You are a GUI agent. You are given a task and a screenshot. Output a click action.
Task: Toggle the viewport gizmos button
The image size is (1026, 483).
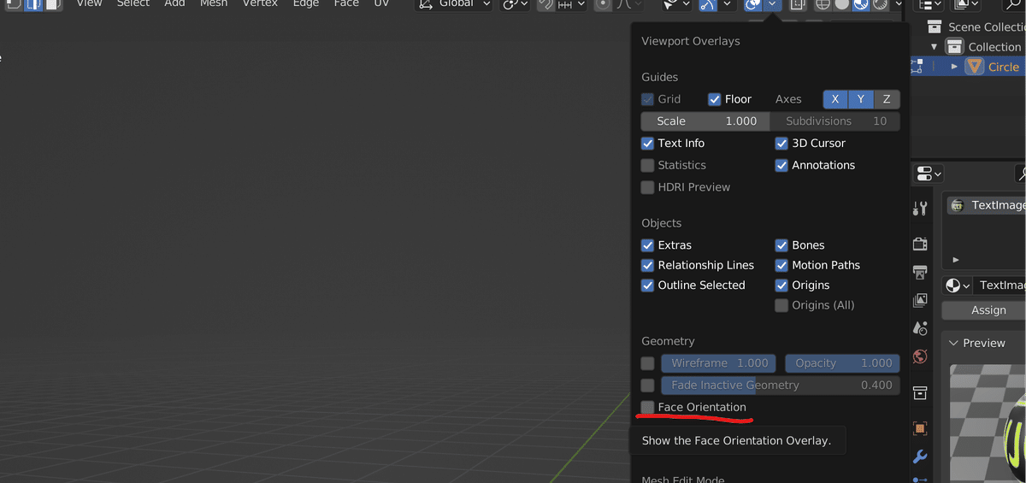707,4
